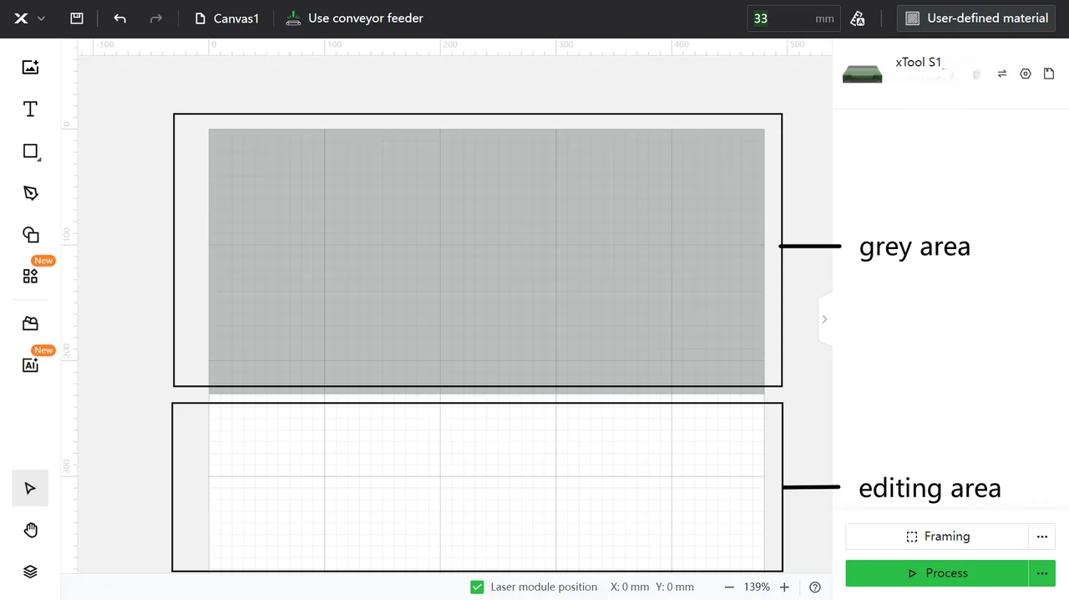The image size is (1069, 600).
Task: Open the Process more options menu
Action: coord(1042,573)
